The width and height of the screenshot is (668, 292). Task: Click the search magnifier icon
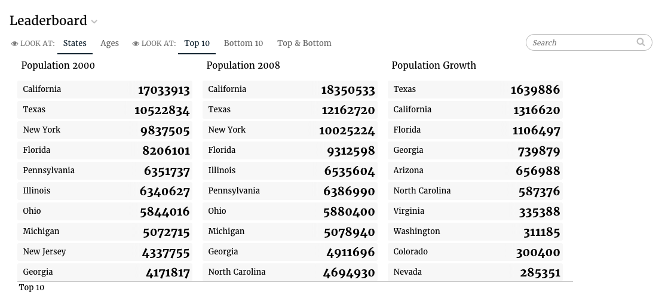pos(641,42)
